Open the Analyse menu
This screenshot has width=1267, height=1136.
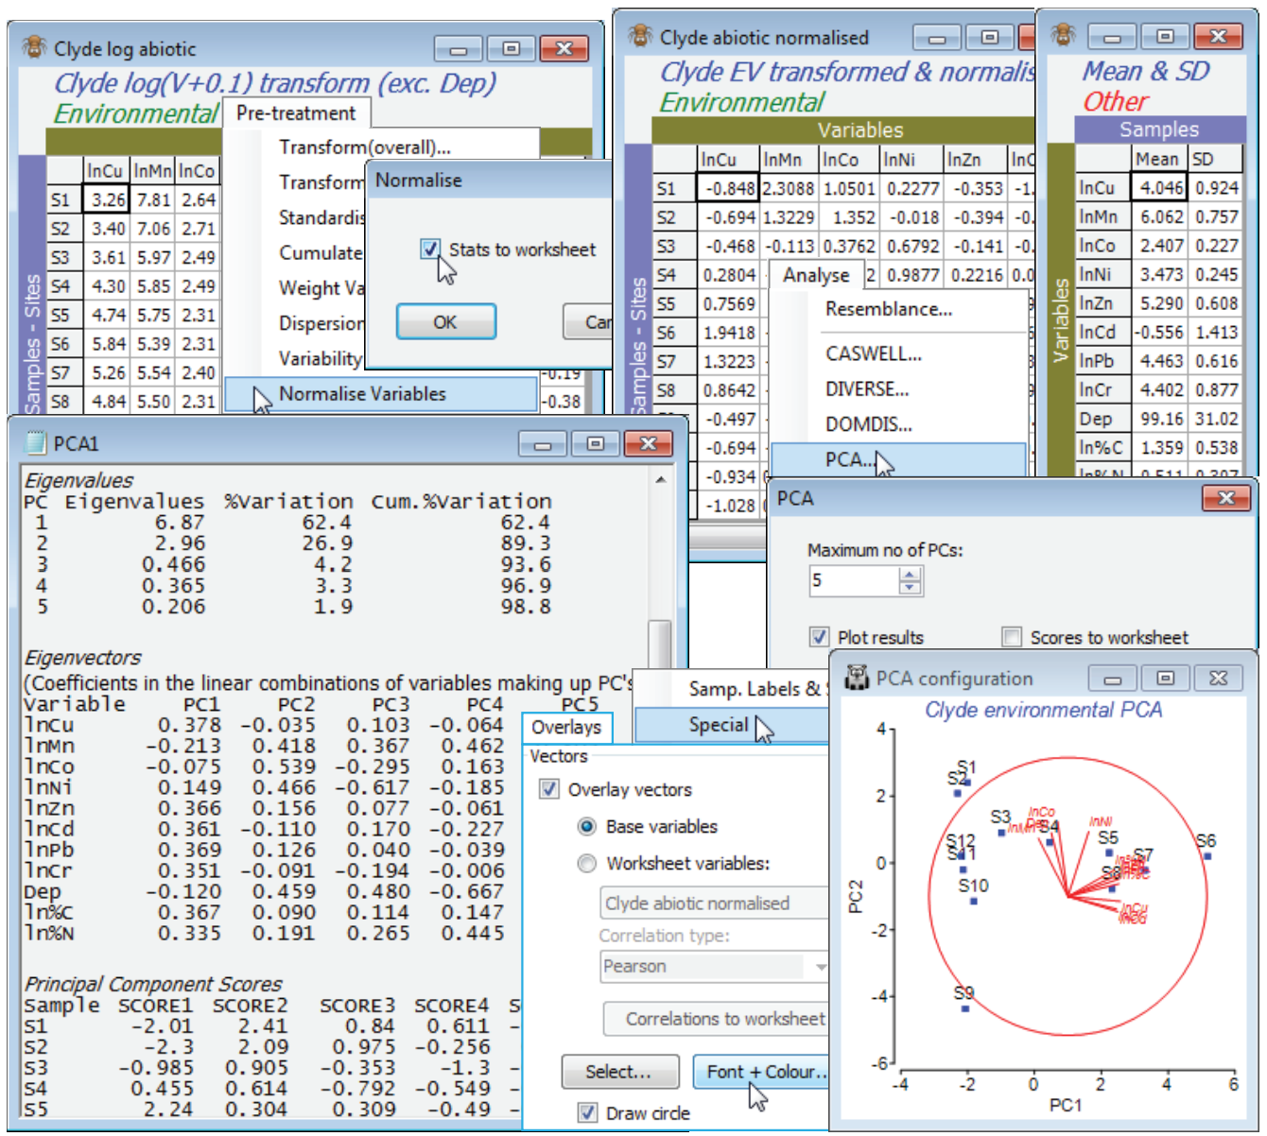click(816, 275)
